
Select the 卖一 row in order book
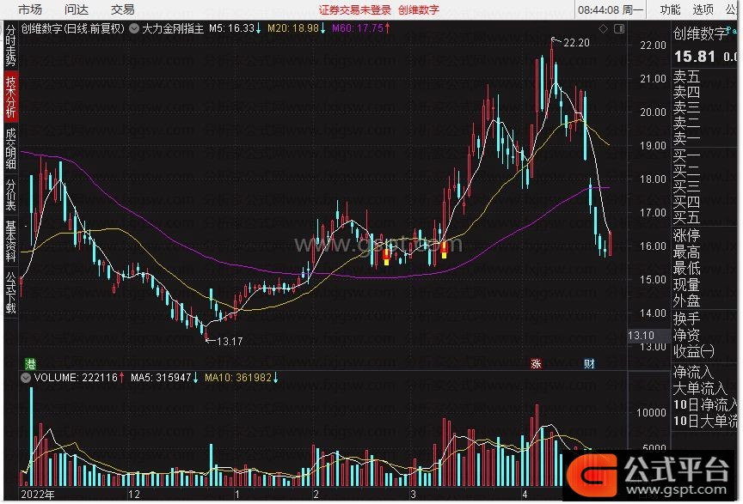686,138
